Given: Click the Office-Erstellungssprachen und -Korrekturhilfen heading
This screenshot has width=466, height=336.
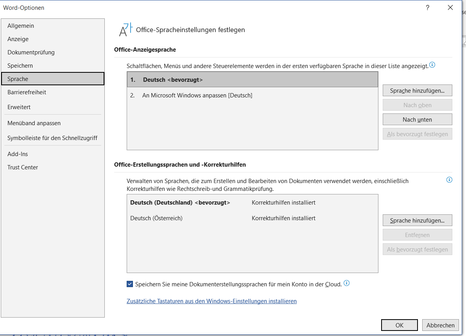Looking at the screenshot, I should point(180,165).
